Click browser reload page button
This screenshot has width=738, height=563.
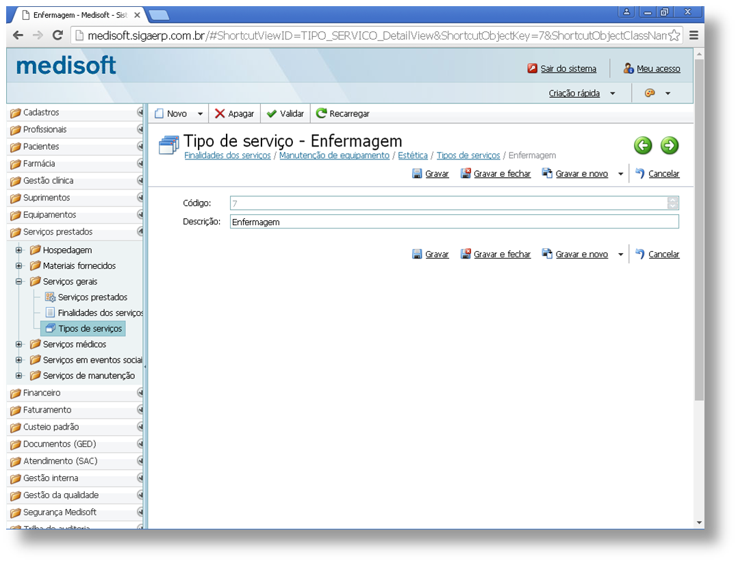pyautogui.click(x=58, y=36)
